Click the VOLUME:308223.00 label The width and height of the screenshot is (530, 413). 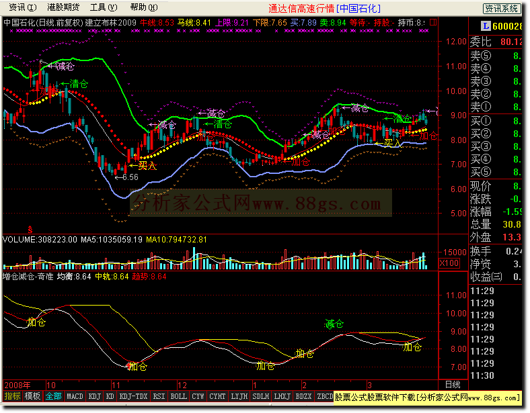click(x=40, y=240)
